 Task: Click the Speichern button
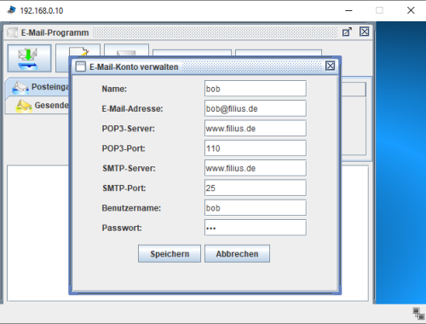tap(170, 253)
